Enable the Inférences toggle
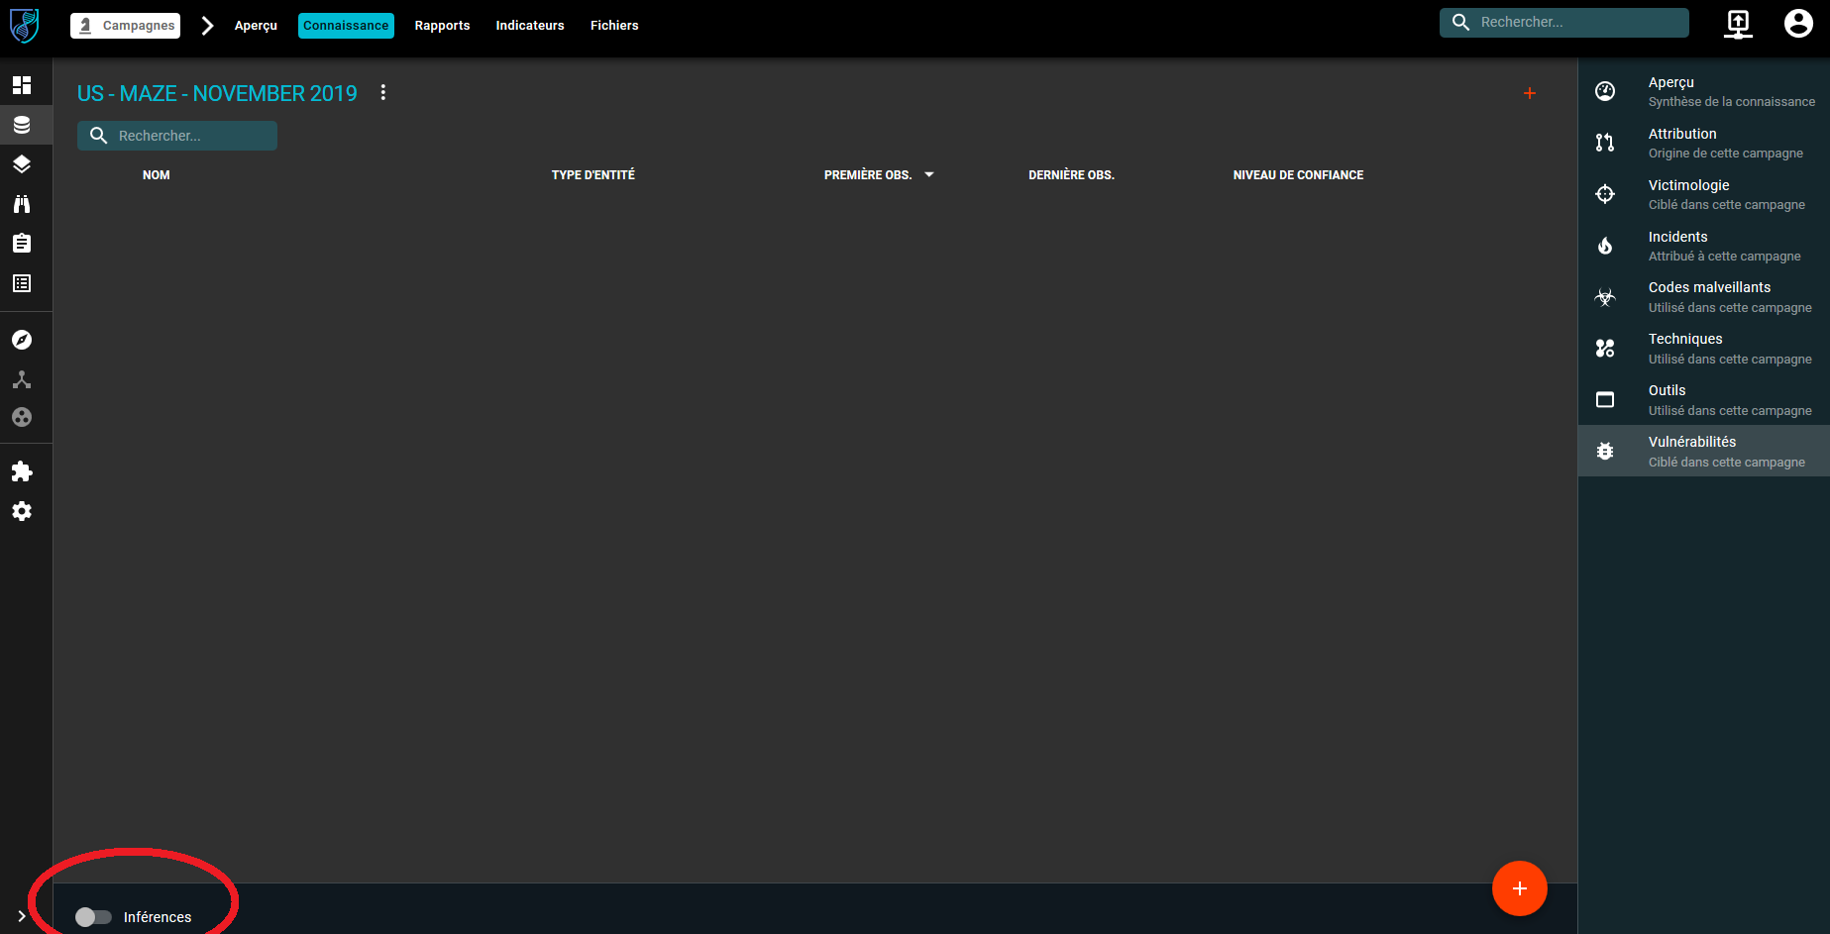 (x=94, y=916)
